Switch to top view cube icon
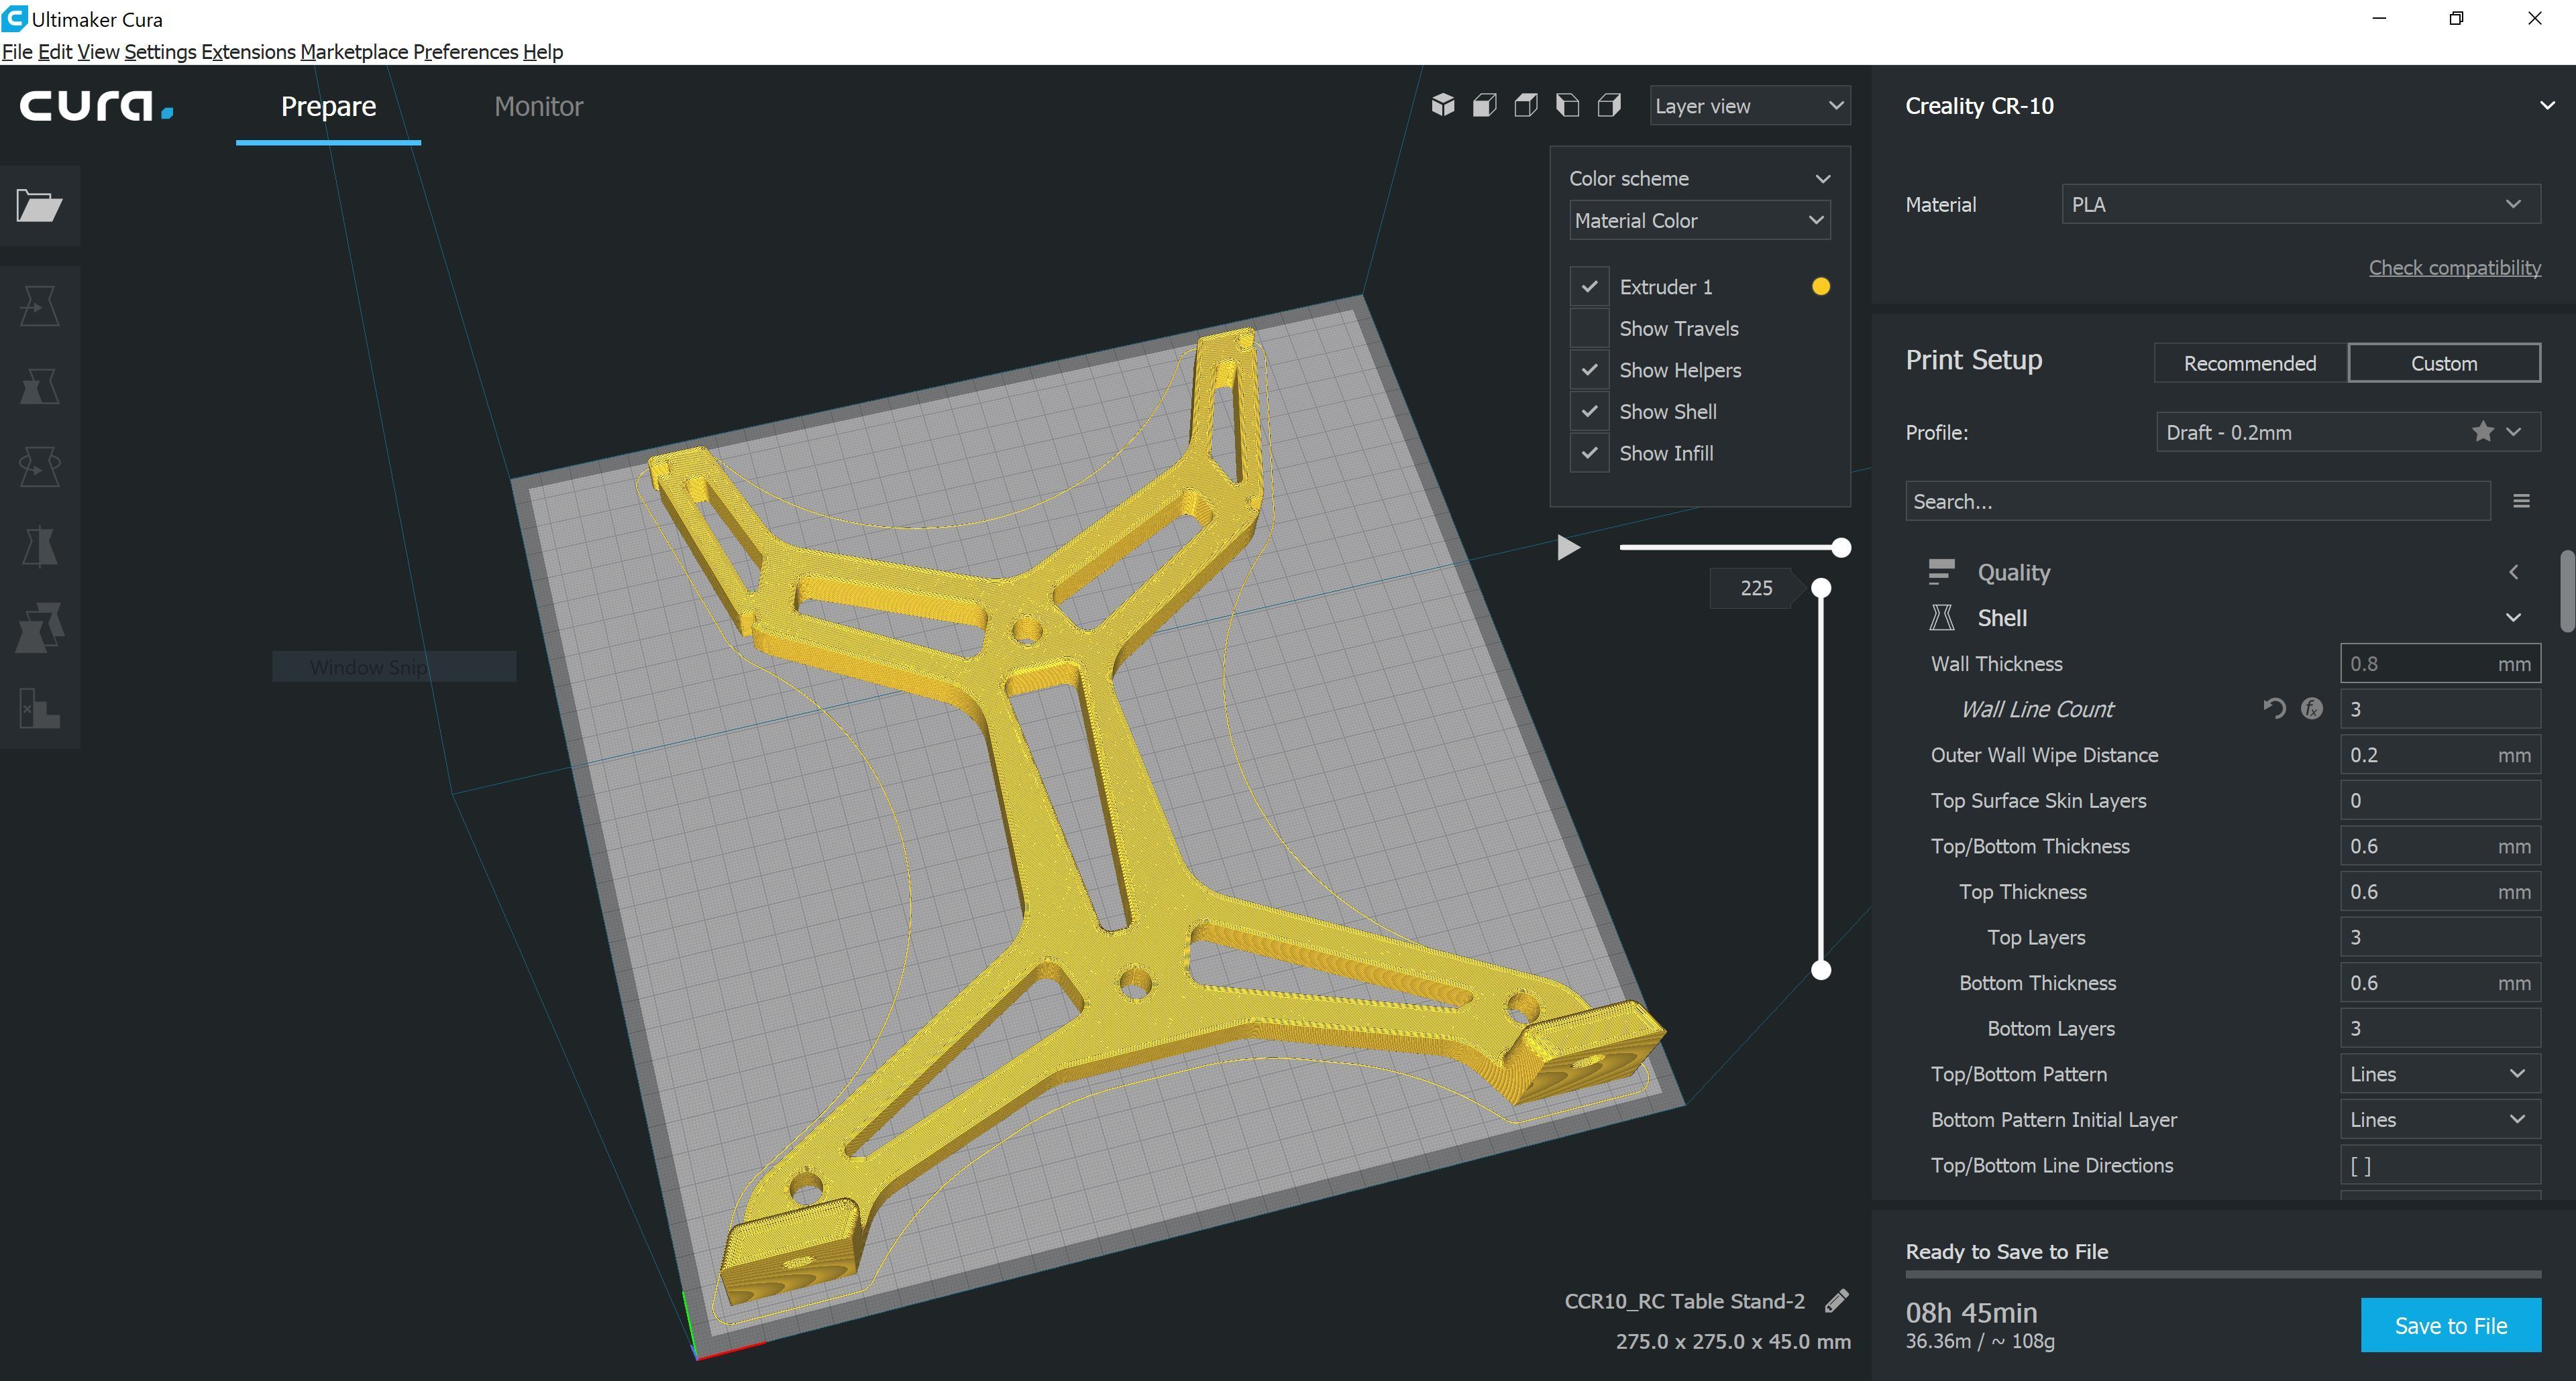The width and height of the screenshot is (2576, 1381). click(x=1526, y=105)
